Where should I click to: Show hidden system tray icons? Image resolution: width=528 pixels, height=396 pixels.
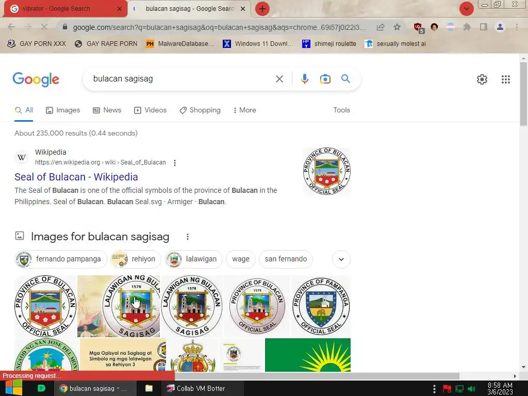click(434, 388)
